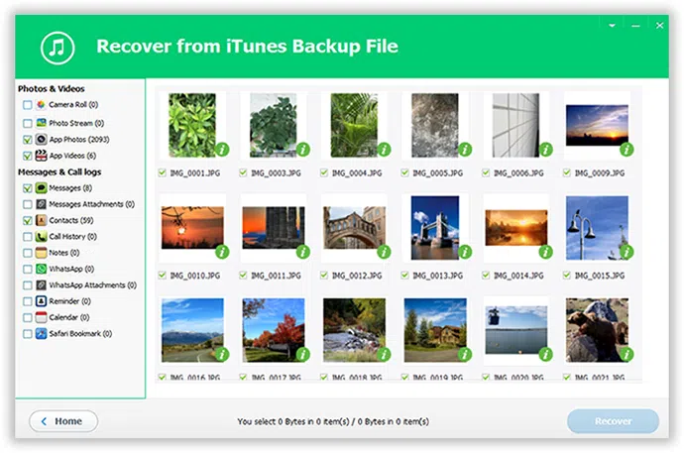
Task: Click the Contacts book icon
Action: point(41,220)
